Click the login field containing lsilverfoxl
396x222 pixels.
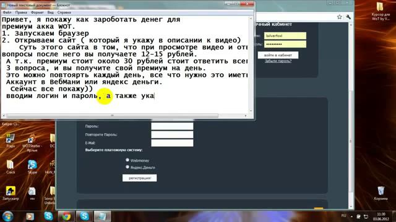point(285,36)
